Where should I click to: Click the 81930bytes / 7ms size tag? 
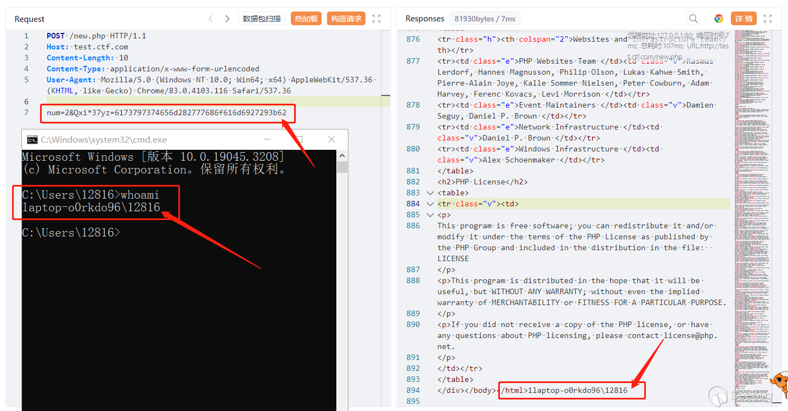tap(484, 19)
